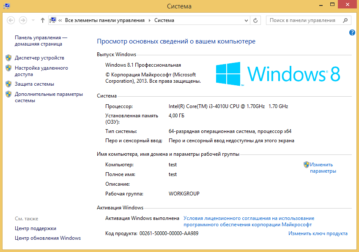Click the Back navigation arrow
This screenshot has width=359, height=252.
11,20
